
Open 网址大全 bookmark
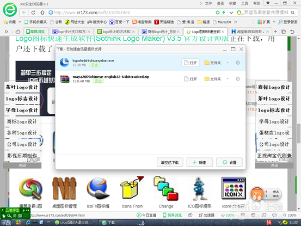pos(75,22)
